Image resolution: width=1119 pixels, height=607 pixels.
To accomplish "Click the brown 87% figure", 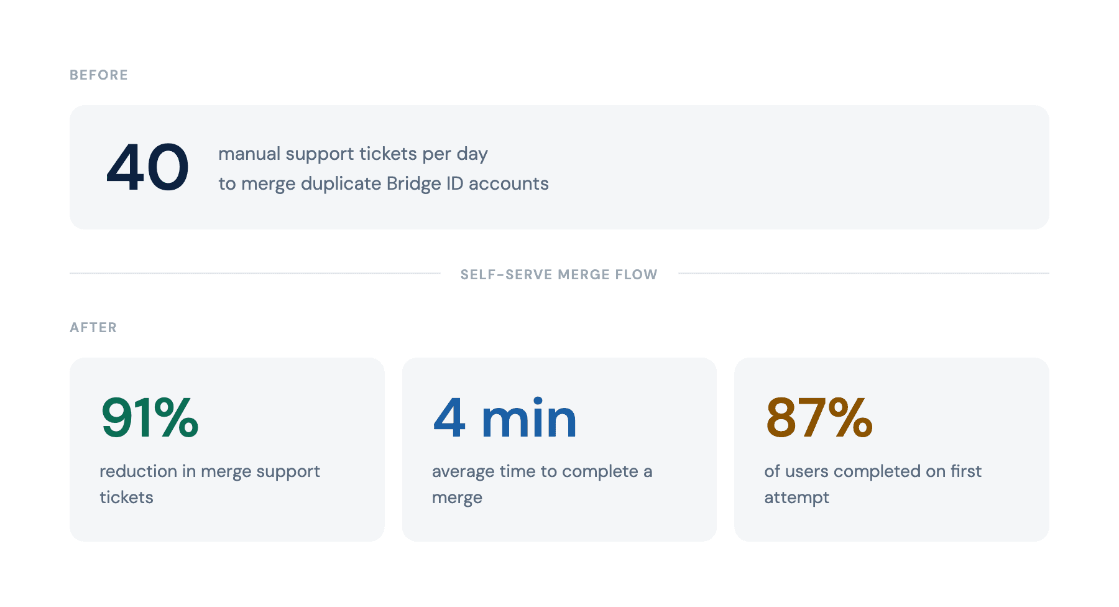I will tap(819, 418).
